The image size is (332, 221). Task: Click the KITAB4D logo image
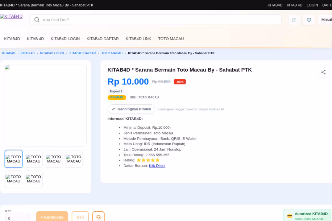tap(11, 17)
